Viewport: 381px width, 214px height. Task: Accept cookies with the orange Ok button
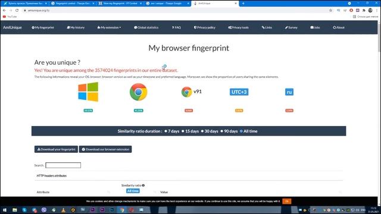point(287,201)
